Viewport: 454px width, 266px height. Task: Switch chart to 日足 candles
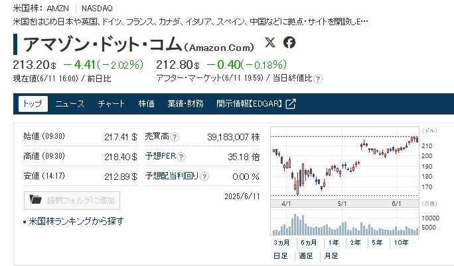tap(281, 256)
